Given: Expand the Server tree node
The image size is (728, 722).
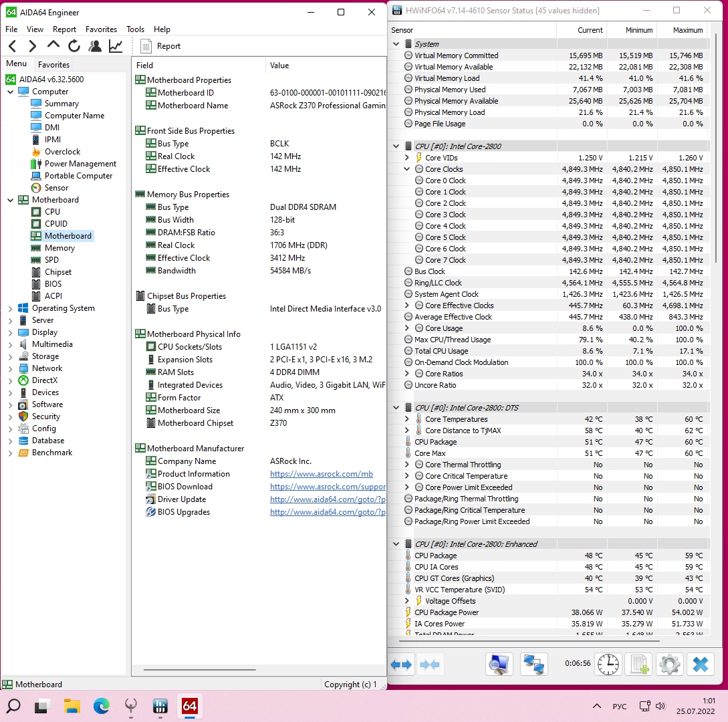Looking at the screenshot, I should [x=10, y=320].
